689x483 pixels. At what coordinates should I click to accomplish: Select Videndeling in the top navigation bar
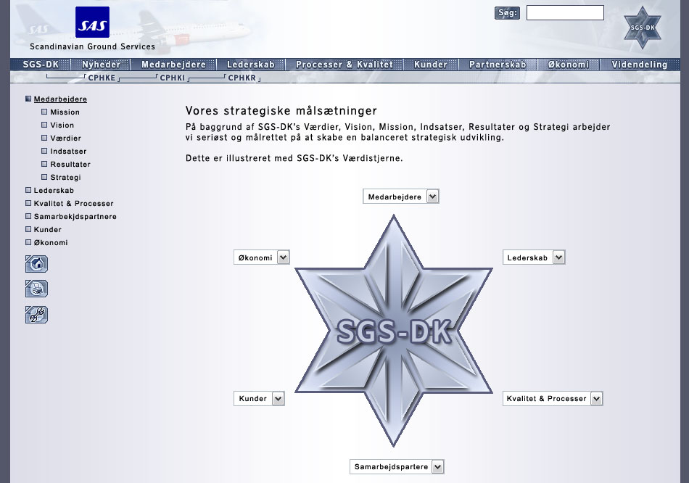coord(640,65)
